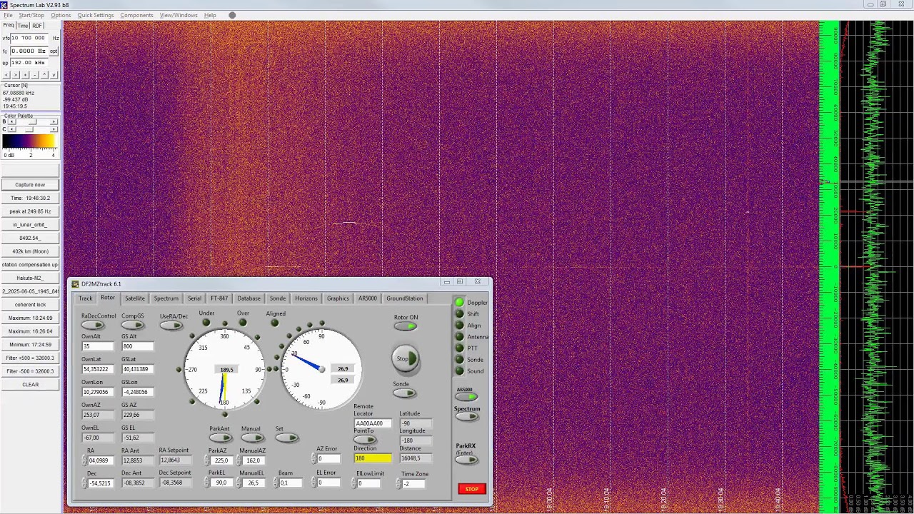Click right arrow of the B palette scrollbar
Screen dimensions: 914x514
pos(54,121)
